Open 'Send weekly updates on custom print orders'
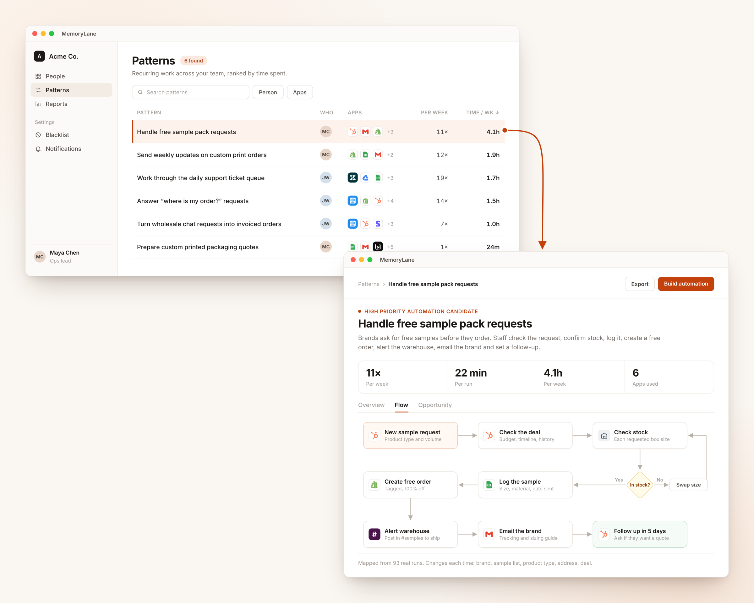The image size is (754, 603). coord(318,155)
